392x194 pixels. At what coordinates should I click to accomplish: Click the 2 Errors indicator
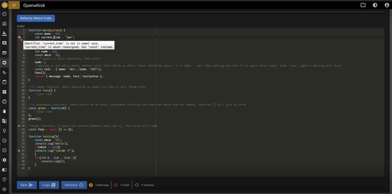pos(122,185)
